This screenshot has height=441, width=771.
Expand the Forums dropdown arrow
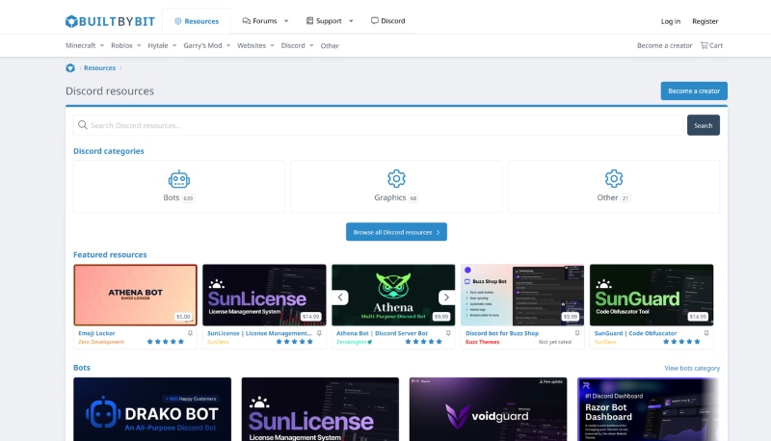[x=286, y=21]
